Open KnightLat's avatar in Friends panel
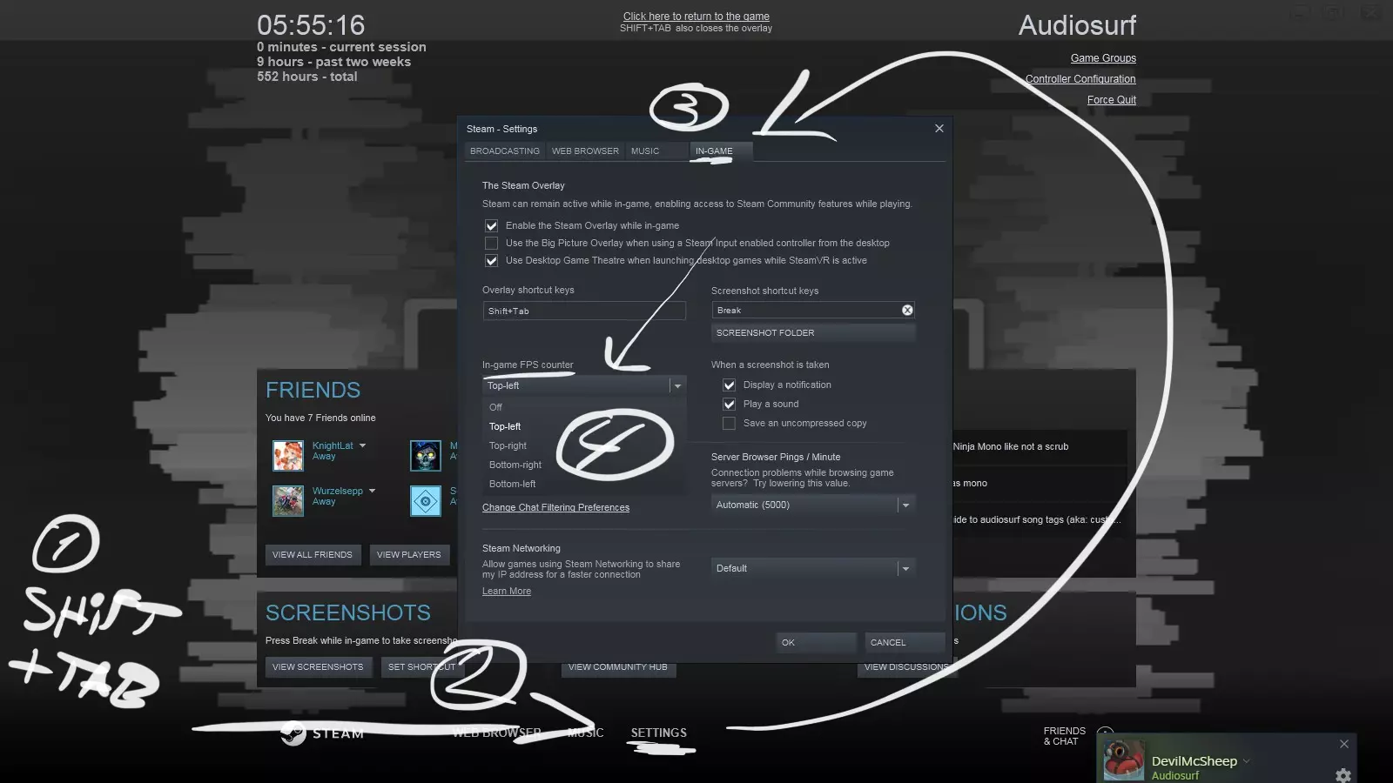The height and width of the screenshot is (783, 1393). click(x=288, y=455)
